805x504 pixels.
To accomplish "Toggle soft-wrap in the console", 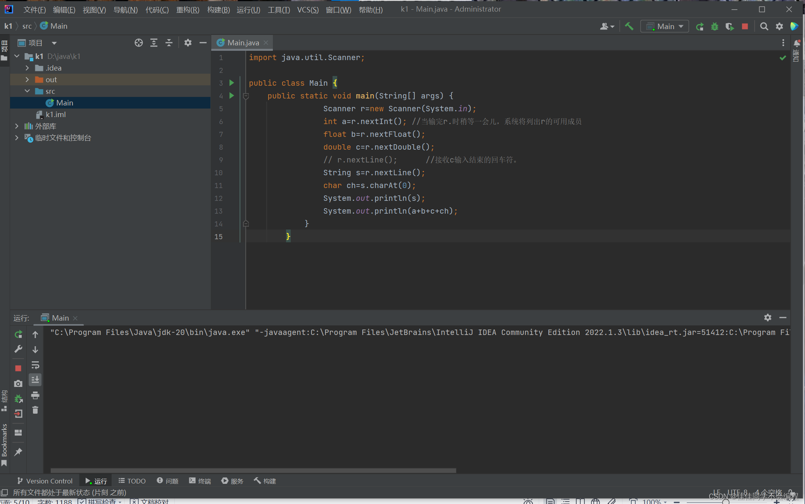I will pyautogui.click(x=35, y=365).
